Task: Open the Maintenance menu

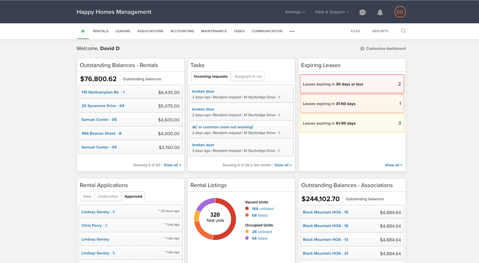Action: [x=214, y=31]
